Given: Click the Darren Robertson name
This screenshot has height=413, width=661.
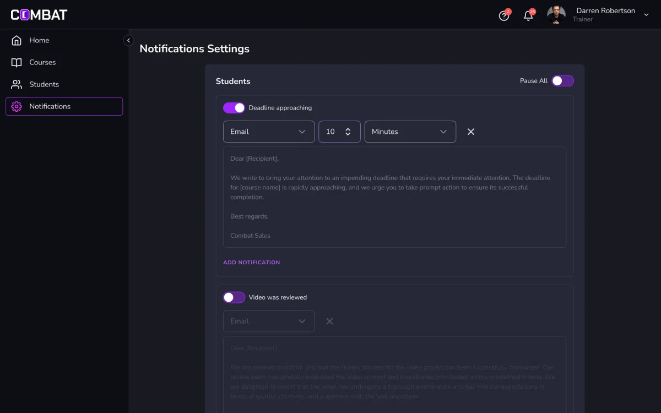Looking at the screenshot, I should click(605, 10).
